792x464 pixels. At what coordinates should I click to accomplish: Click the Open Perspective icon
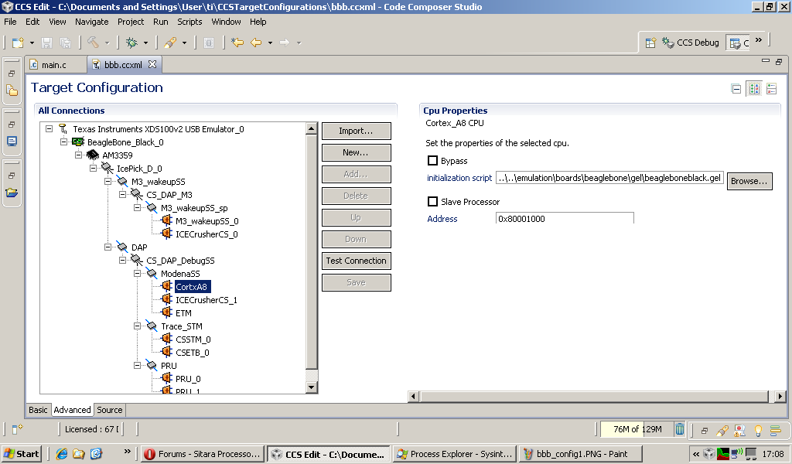(x=650, y=43)
